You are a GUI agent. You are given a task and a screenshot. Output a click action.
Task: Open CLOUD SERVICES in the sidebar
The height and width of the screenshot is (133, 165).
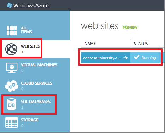point(36,83)
